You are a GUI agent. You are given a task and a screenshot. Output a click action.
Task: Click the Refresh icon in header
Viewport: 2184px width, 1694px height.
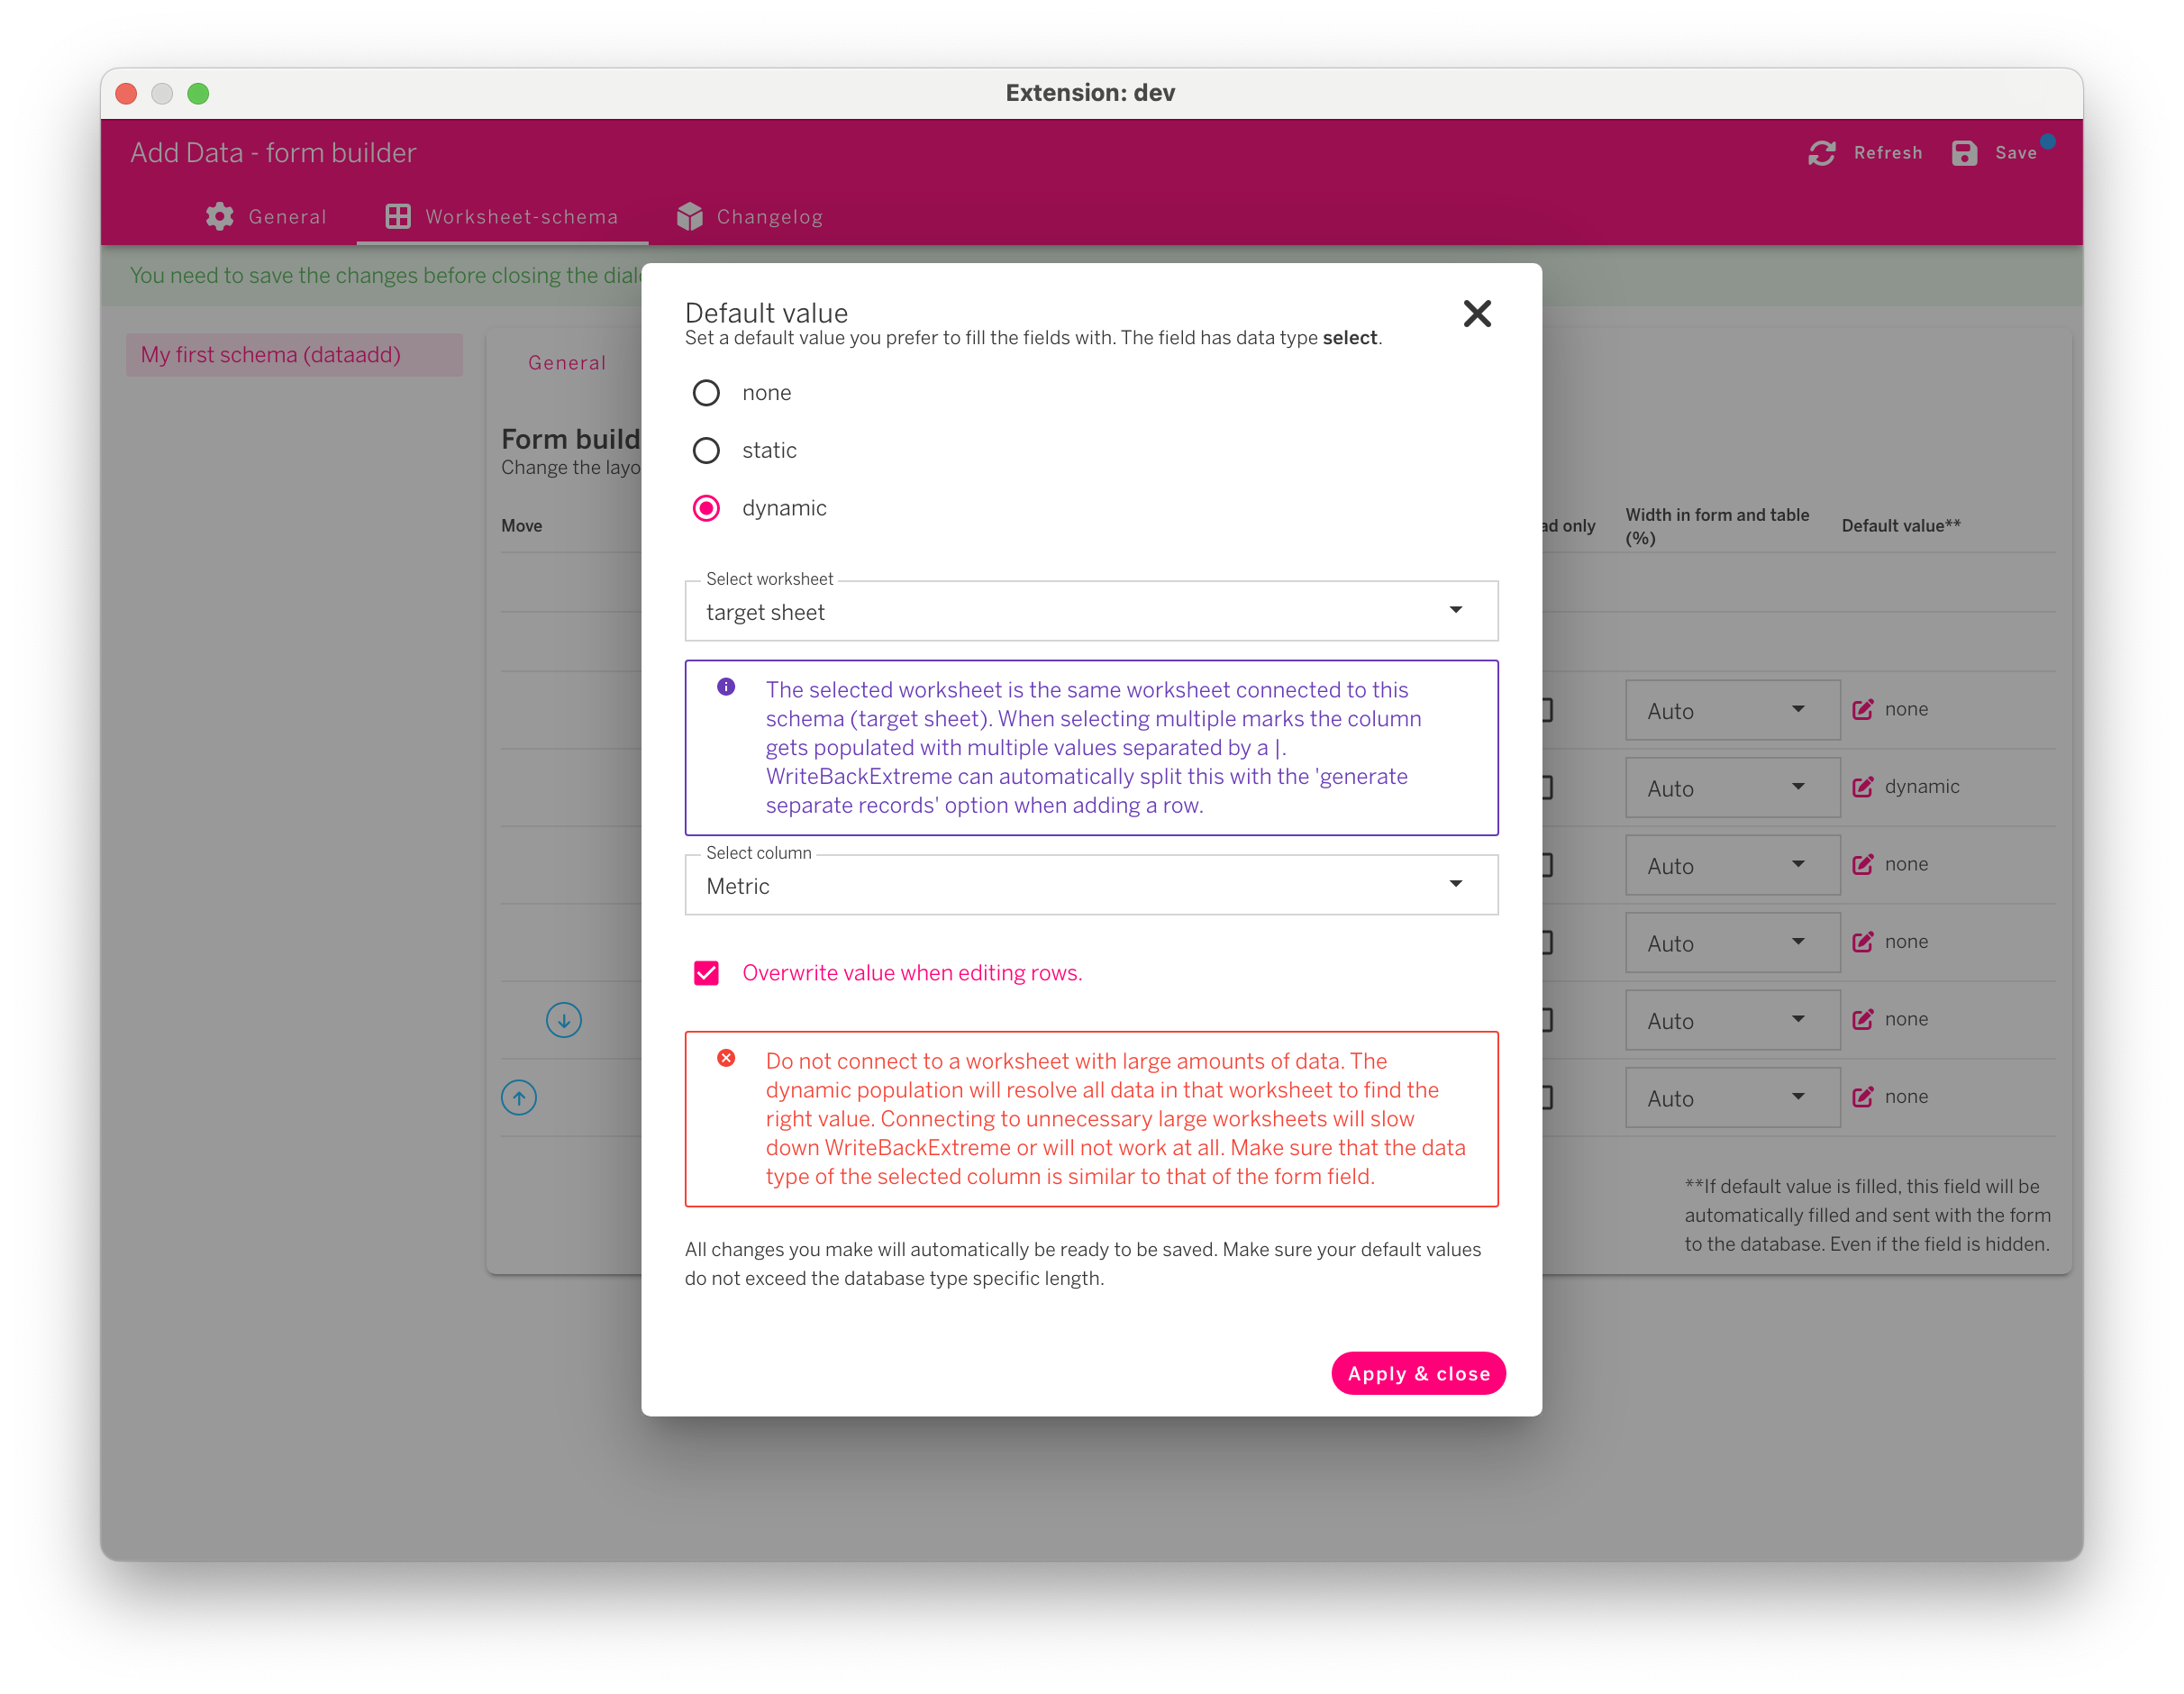[x=1821, y=153]
